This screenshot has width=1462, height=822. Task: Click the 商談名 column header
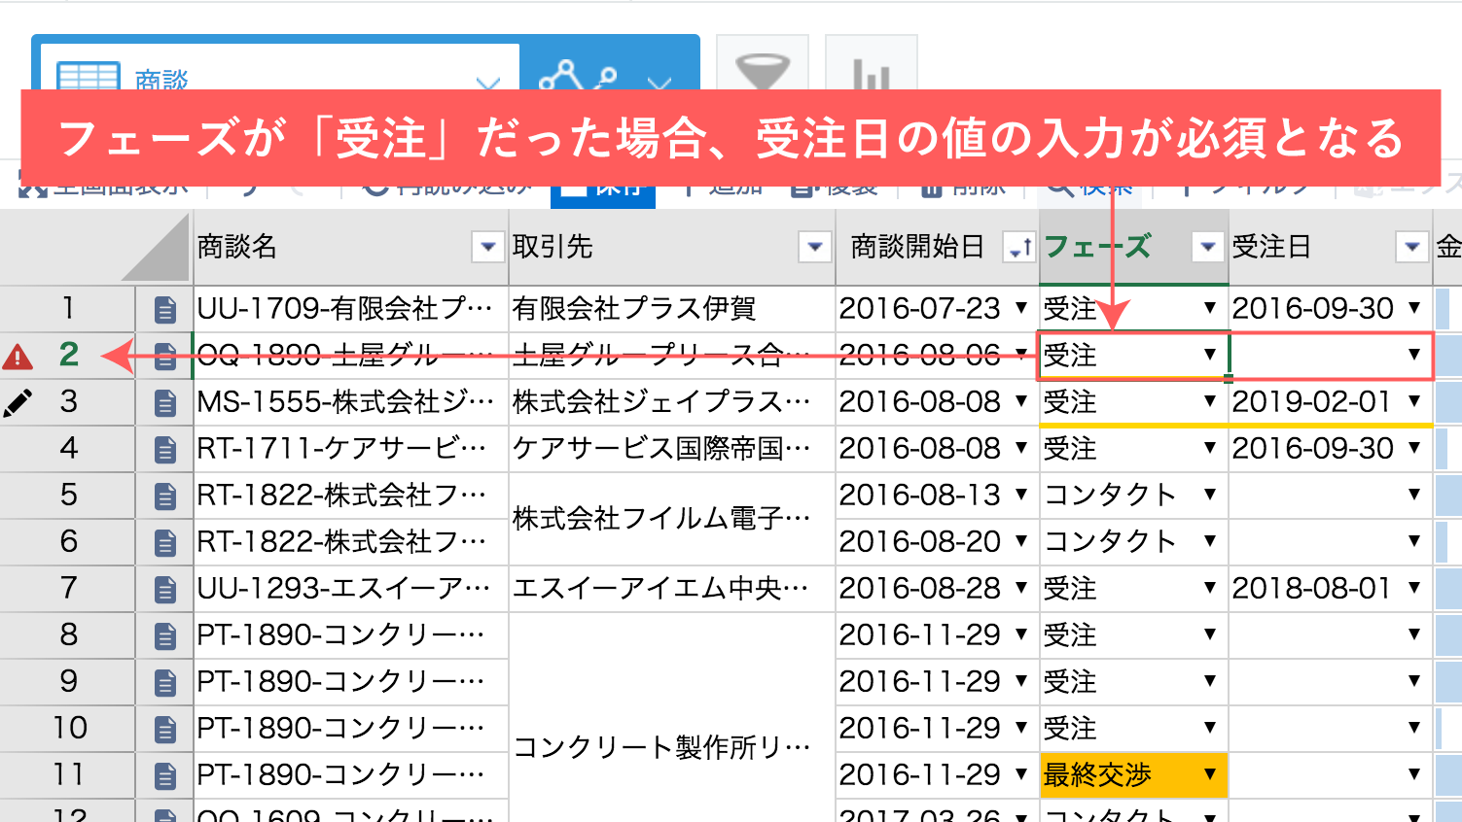[351, 247]
